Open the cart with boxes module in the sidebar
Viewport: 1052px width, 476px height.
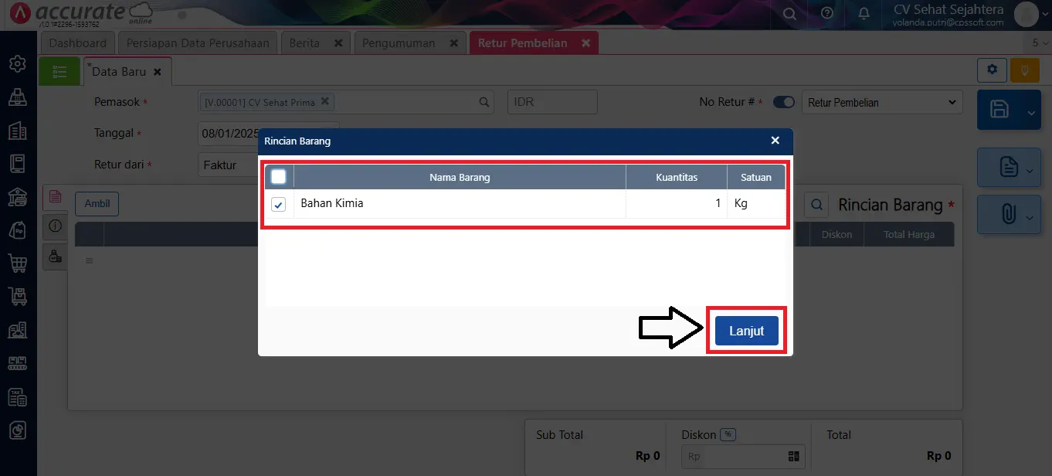18,297
